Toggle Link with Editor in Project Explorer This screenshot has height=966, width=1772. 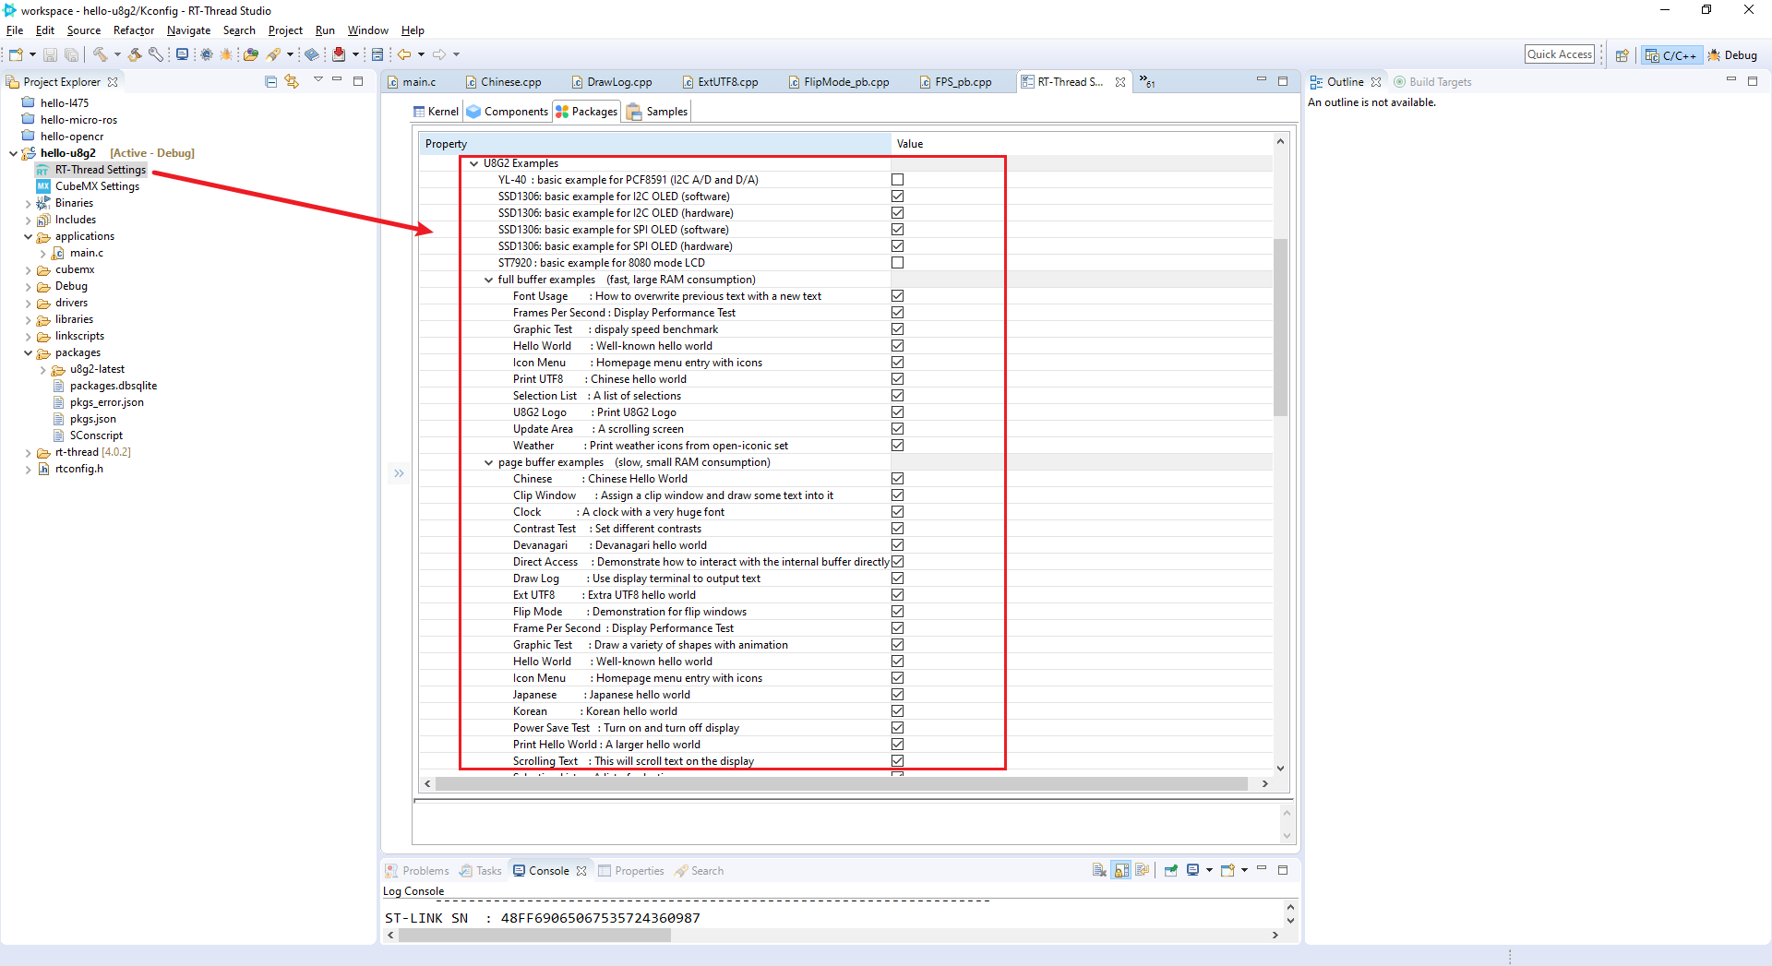click(292, 82)
